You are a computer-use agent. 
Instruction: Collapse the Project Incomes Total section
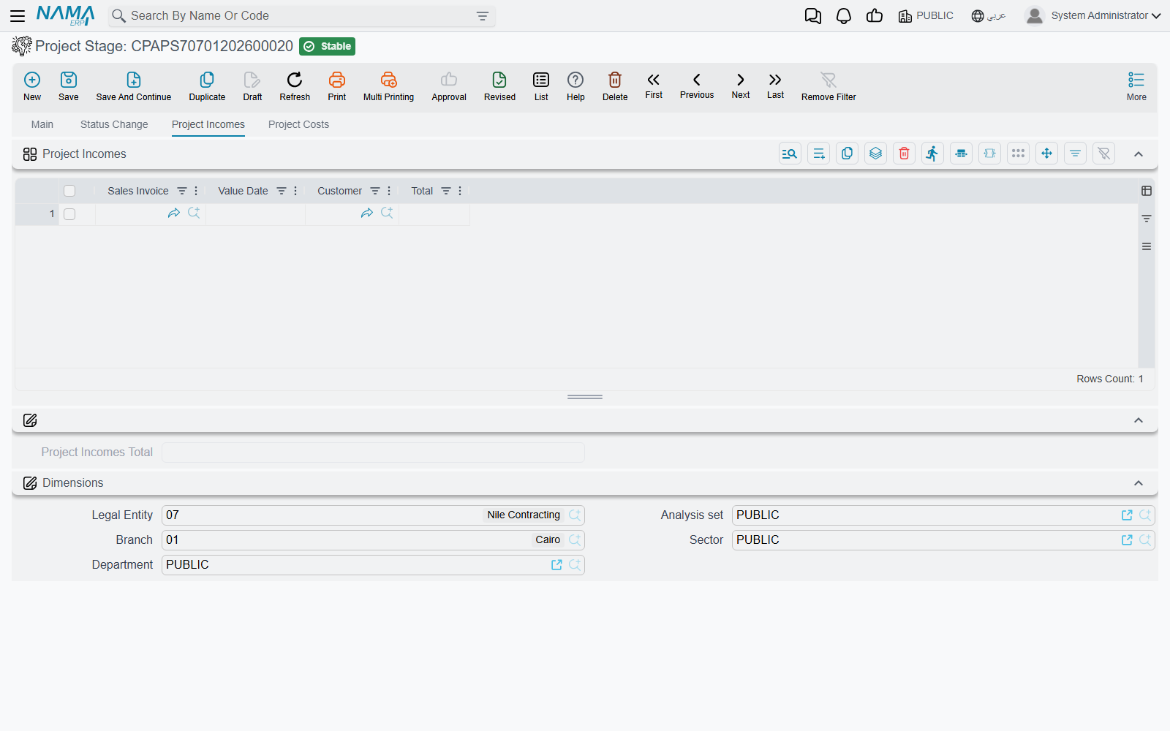1139,420
